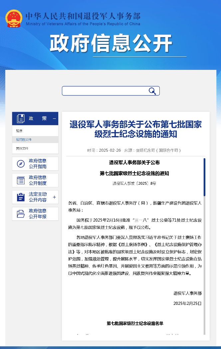221x349 pixels.
Task: Click signature date 2025年2月25日
Action: click(x=187, y=303)
